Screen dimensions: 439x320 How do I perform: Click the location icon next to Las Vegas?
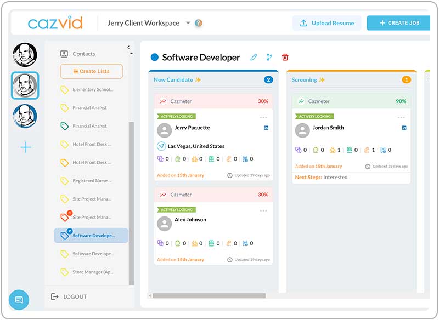coord(161,146)
